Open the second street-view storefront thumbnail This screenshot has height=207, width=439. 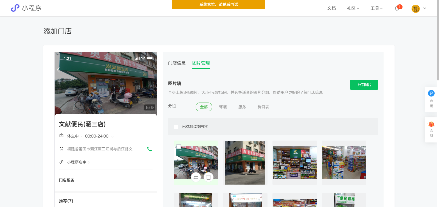click(x=245, y=163)
